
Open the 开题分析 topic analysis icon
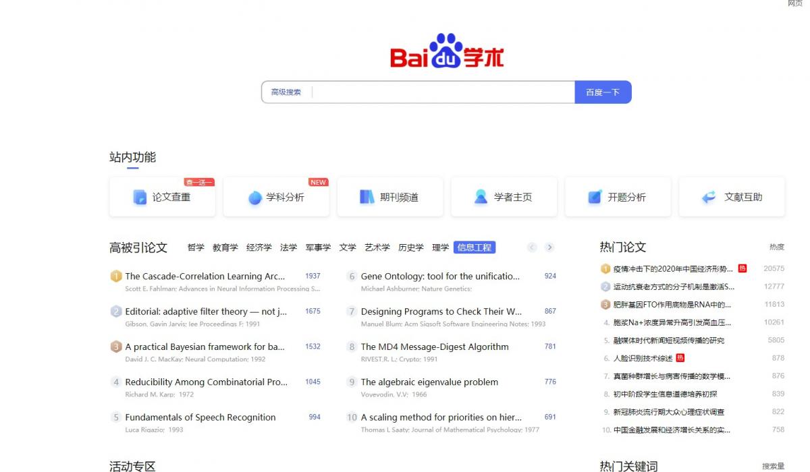click(595, 197)
